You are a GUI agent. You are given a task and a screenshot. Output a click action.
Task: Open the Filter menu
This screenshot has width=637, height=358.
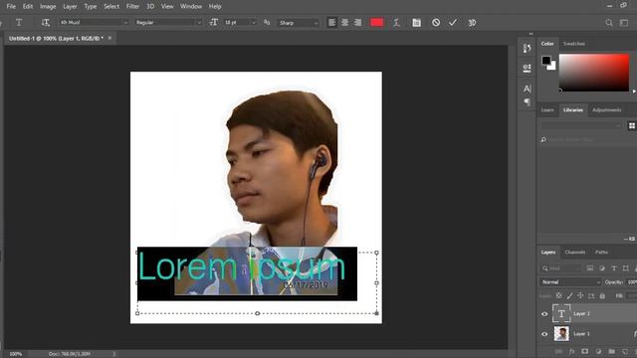[x=132, y=7]
